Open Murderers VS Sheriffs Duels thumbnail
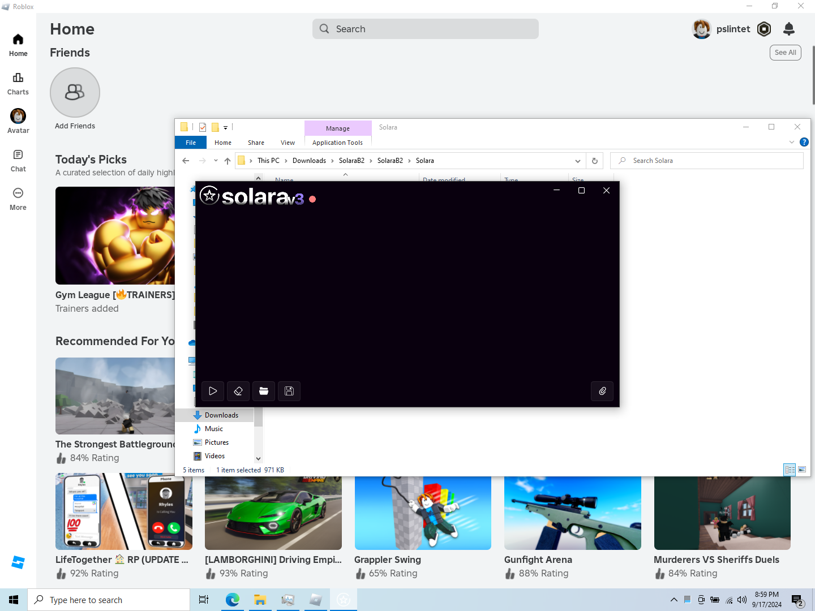Screen dimensions: 815x611 tap(722, 513)
